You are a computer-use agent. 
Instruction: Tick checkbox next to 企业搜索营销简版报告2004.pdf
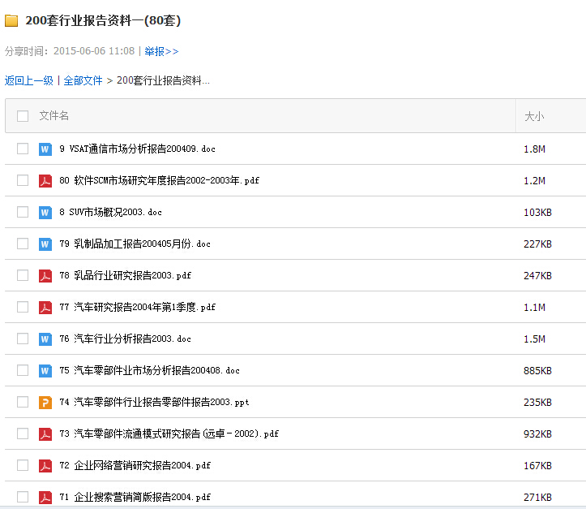(x=23, y=496)
